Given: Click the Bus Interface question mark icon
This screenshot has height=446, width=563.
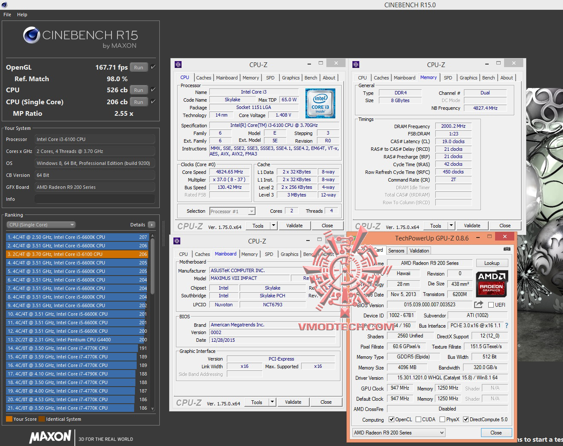Looking at the screenshot, I should (507, 326).
